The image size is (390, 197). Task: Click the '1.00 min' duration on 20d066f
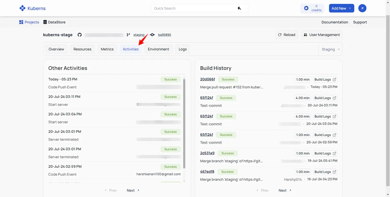point(303,80)
